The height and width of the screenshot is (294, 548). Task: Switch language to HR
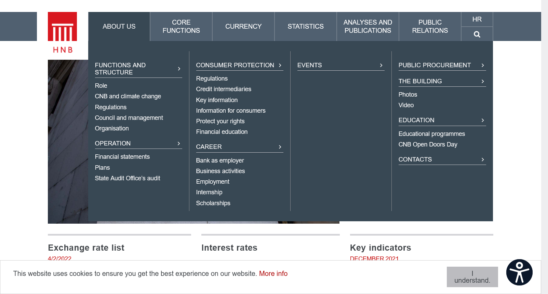(x=477, y=19)
